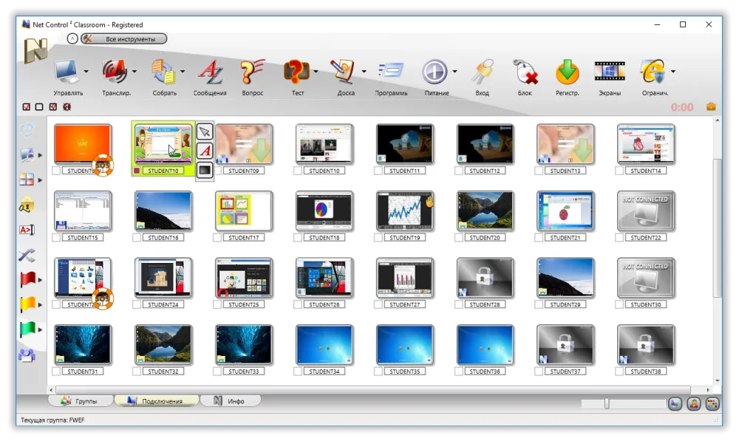Click the Сообщения (Messages) toolbar icon

click(210, 73)
